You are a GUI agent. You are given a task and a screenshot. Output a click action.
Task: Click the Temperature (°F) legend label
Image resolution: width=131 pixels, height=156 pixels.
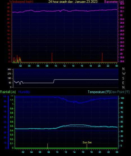(x=99, y=92)
